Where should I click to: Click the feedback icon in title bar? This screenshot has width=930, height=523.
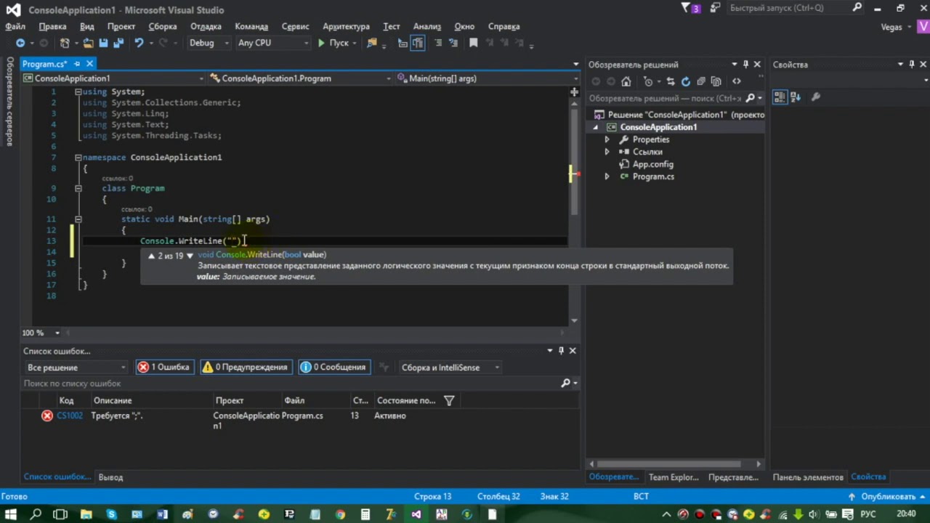[x=716, y=8]
